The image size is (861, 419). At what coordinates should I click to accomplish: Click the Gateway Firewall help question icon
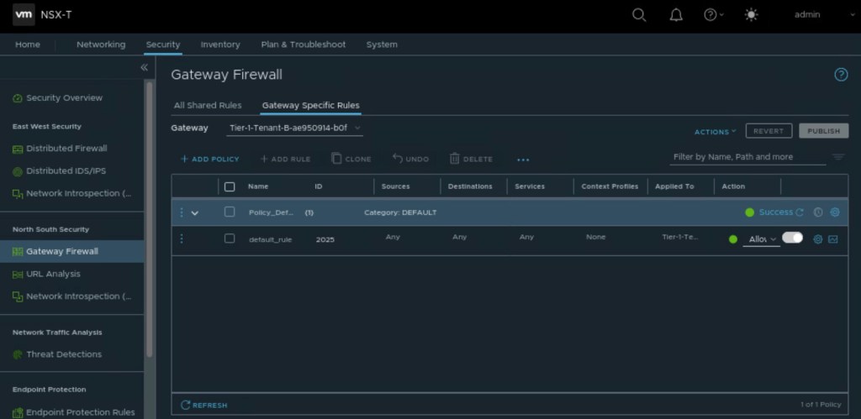tap(841, 75)
